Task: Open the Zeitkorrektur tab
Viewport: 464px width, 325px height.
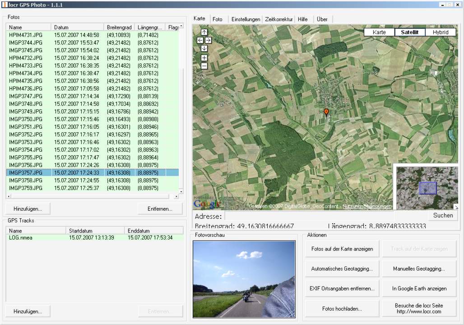Action: 279,19
